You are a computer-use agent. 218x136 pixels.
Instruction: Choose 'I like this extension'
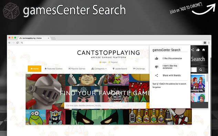click(x=172, y=58)
